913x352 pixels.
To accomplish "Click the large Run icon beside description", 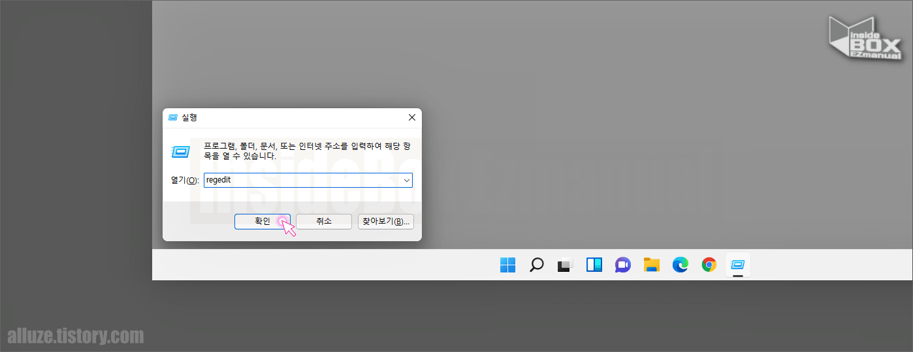I will pos(181,151).
